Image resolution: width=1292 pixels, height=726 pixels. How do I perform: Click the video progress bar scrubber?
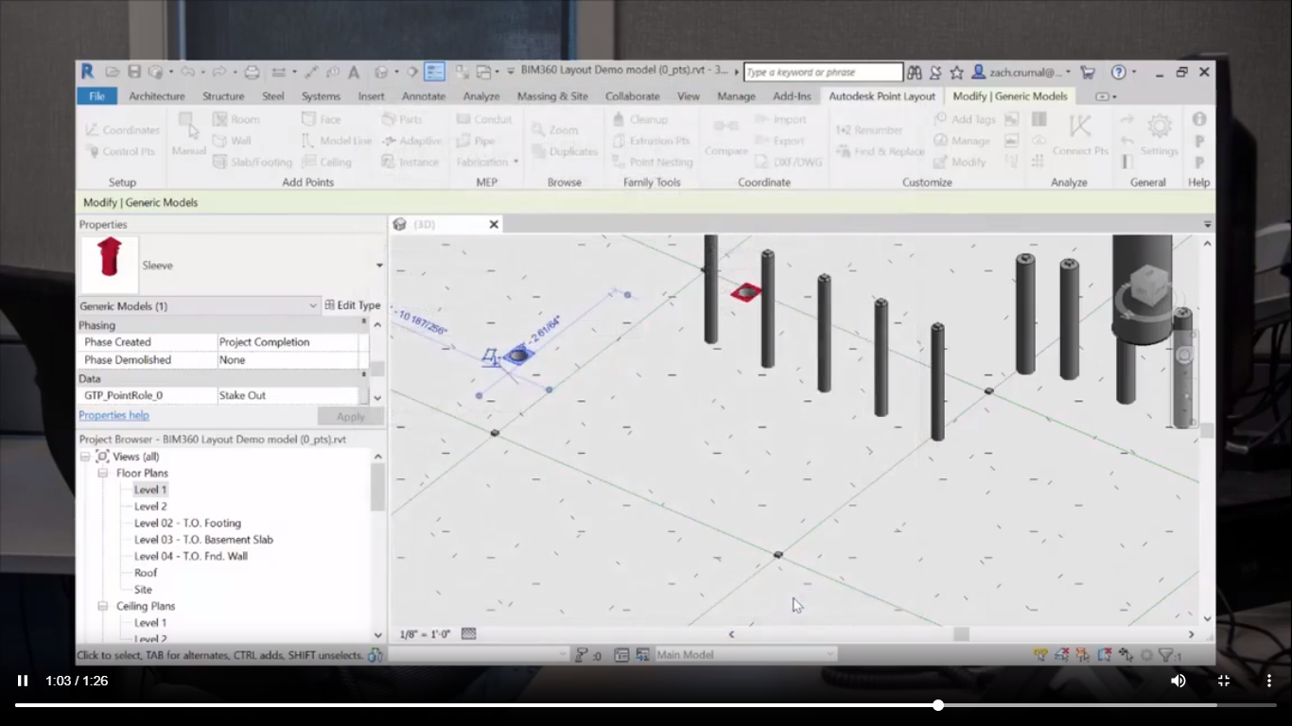click(937, 705)
